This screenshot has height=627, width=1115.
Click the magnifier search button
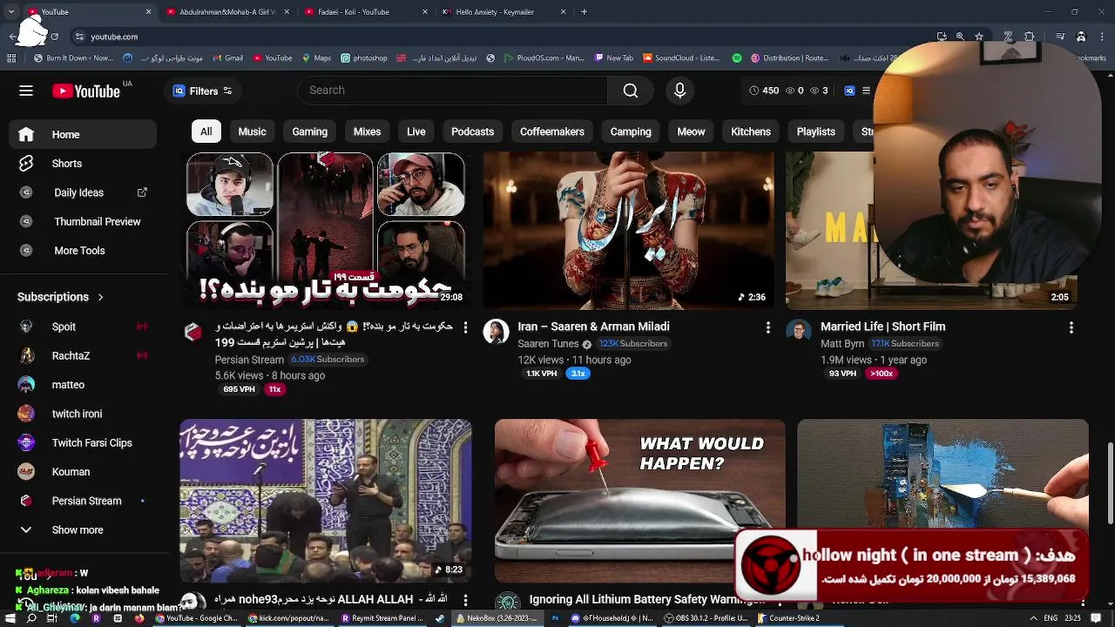631,91
